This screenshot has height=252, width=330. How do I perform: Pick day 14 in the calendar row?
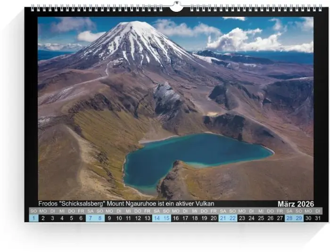(157, 218)
